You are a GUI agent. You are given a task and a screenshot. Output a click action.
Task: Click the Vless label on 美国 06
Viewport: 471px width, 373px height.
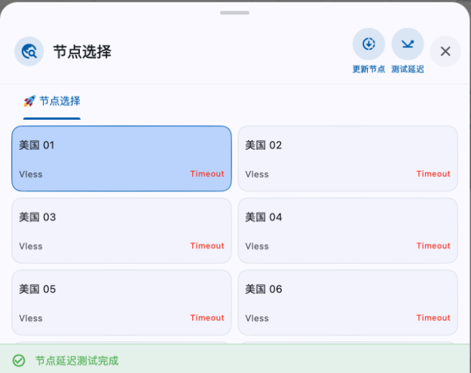point(257,319)
